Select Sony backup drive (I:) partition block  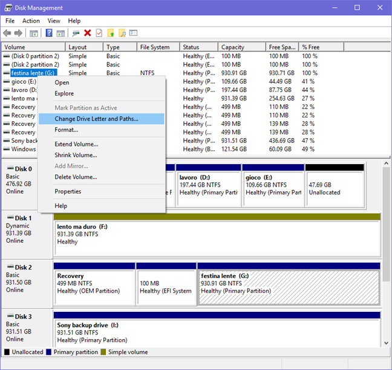[217, 329]
